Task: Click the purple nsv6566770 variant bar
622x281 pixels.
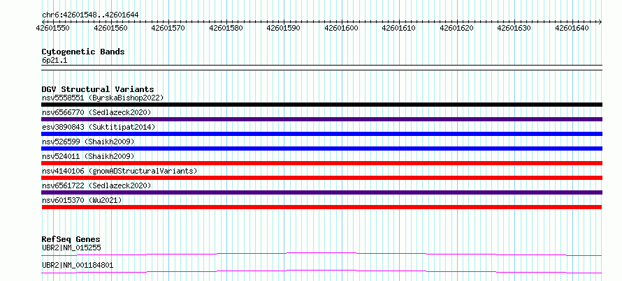Action: pos(321,119)
